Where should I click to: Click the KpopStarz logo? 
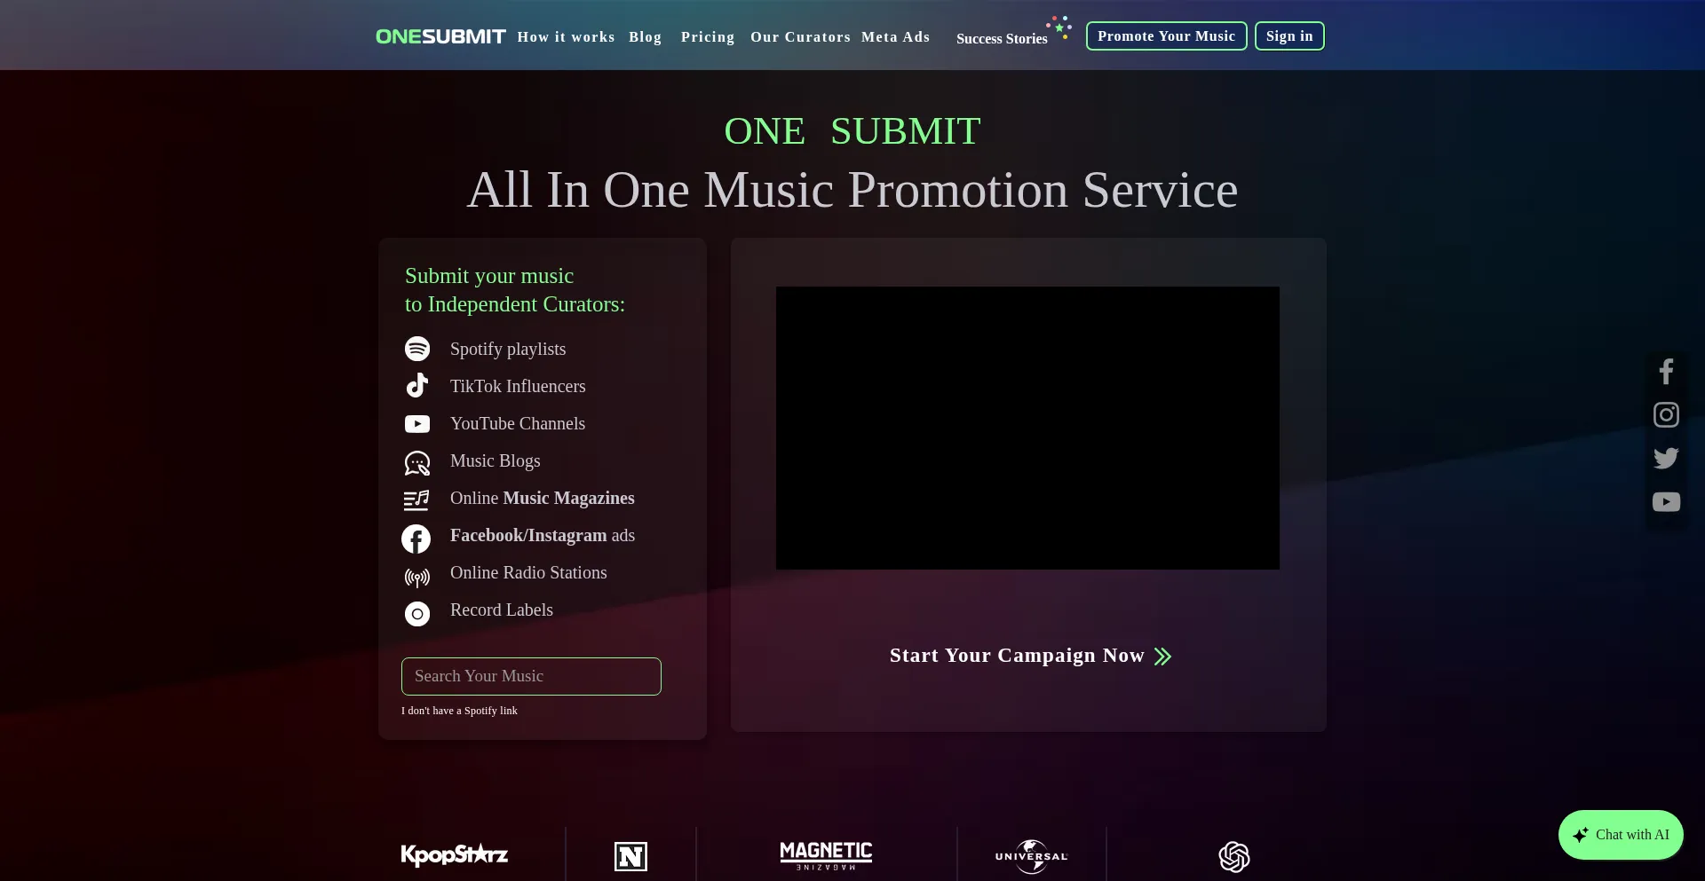[x=454, y=854]
